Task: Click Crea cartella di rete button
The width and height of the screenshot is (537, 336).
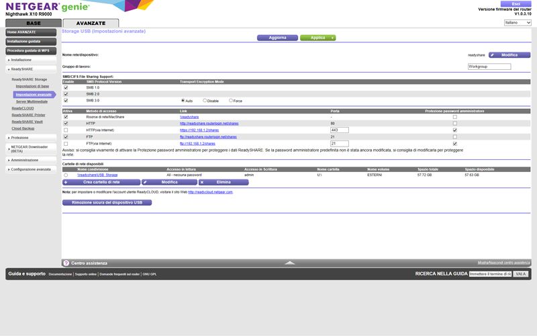Action: point(101,182)
